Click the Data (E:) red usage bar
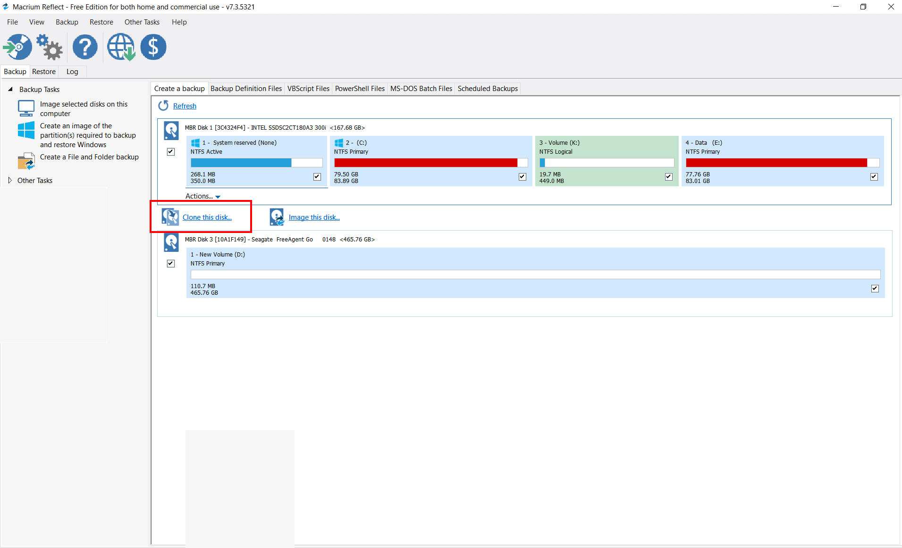Viewport: 902px width, 548px height. click(x=783, y=163)
